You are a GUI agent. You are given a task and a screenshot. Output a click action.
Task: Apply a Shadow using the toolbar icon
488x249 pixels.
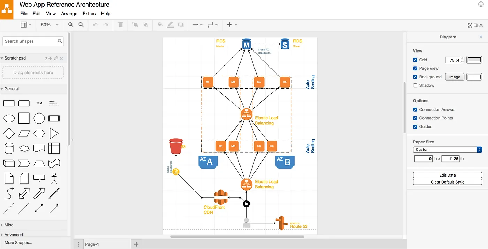click(181, 24)
